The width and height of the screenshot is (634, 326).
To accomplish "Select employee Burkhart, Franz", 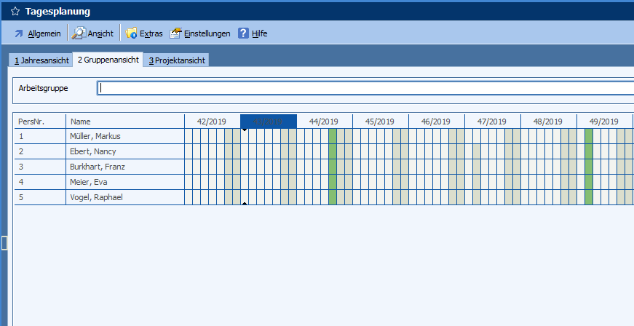I will point(97,167).
